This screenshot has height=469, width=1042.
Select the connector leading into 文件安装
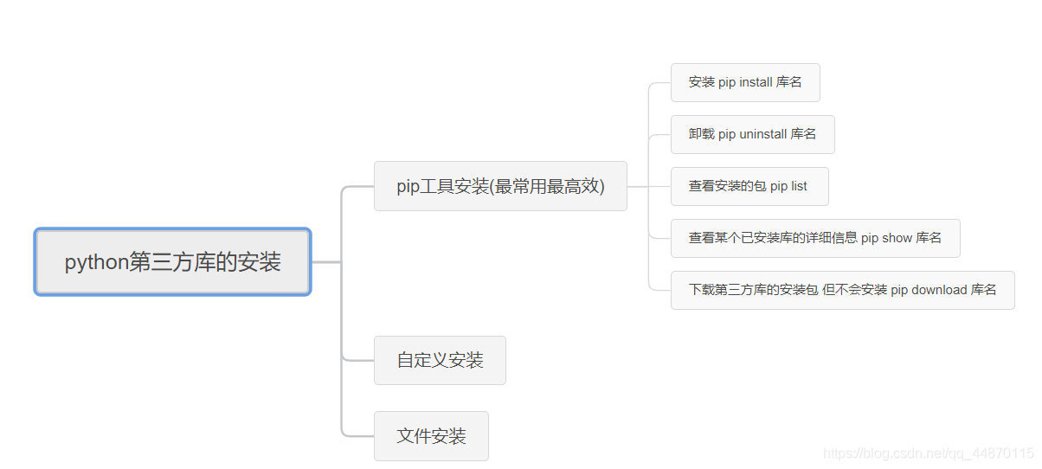pos(358,435)
